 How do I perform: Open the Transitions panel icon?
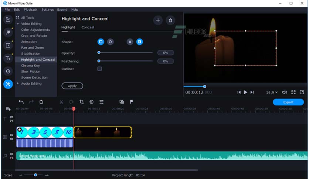pos(8,45)
